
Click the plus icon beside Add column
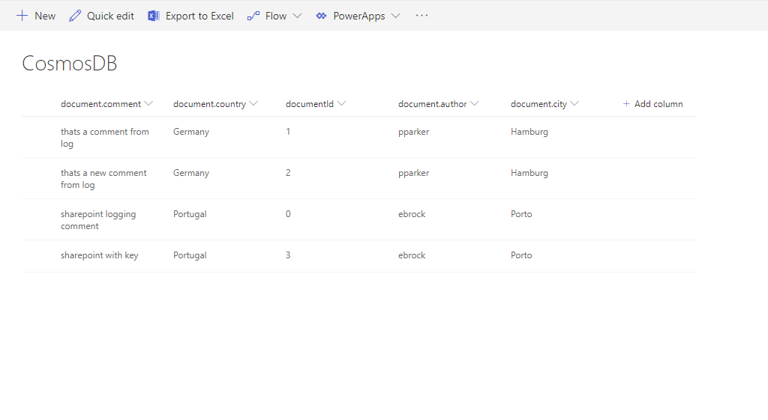pos(626,104)
